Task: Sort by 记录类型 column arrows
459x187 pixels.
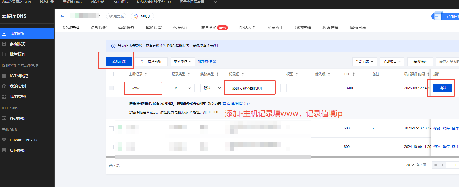Action: [189, 74]
